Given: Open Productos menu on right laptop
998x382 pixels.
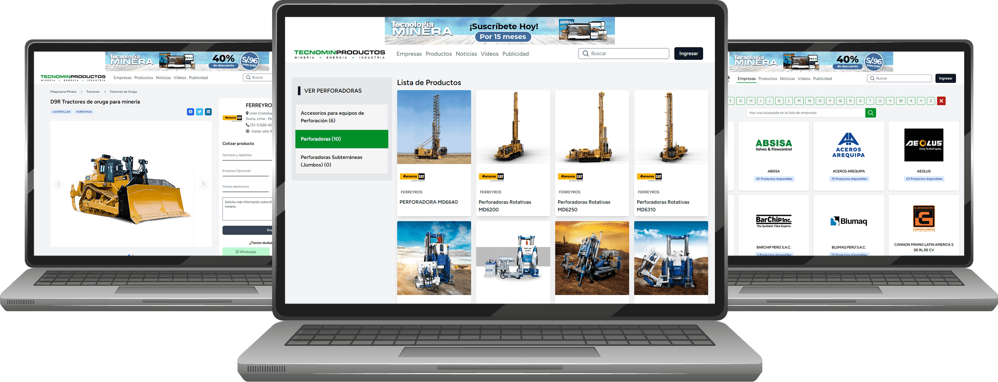Looking at the screenshot, I should pyautogui.click(x=768, y=79).
